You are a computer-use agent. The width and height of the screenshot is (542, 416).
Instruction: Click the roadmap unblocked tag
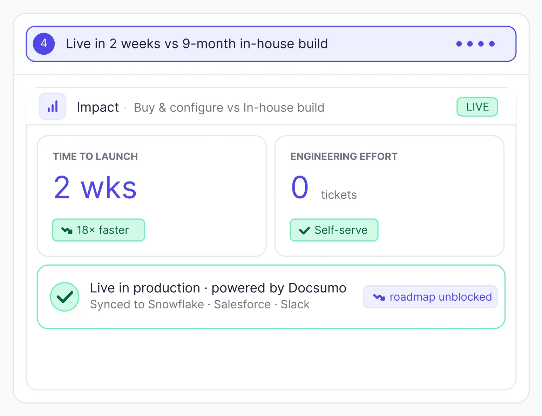tap(431, 297)
